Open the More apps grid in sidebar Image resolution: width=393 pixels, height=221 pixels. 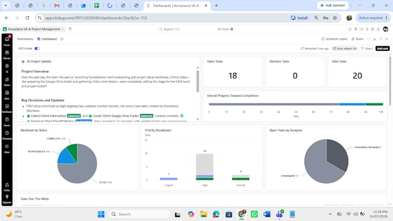7,148
